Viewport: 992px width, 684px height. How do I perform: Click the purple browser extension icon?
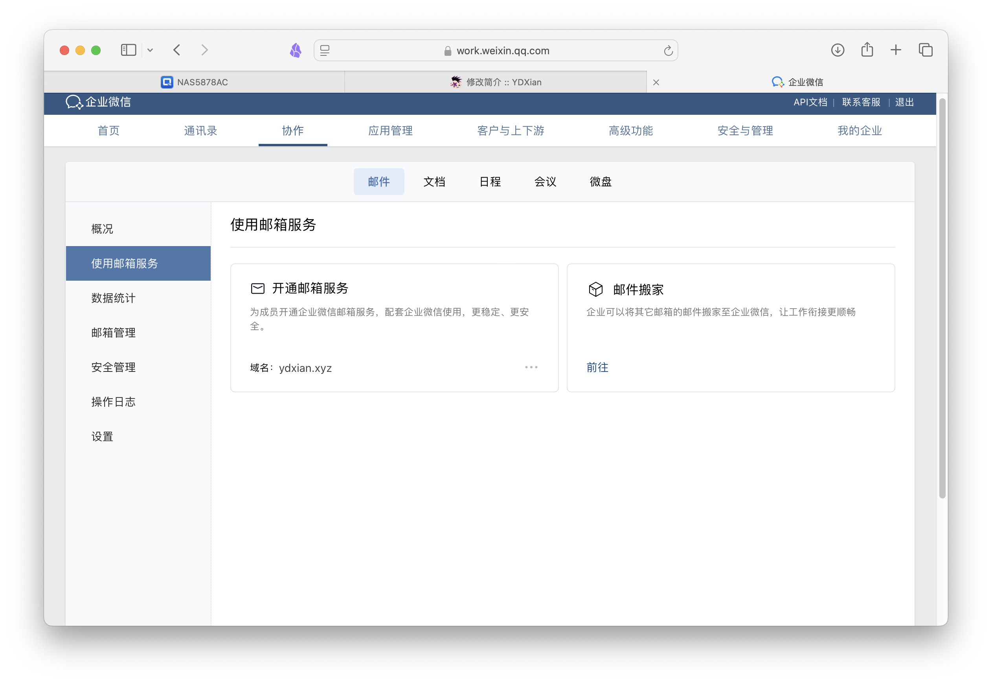[x=296, y=50]
